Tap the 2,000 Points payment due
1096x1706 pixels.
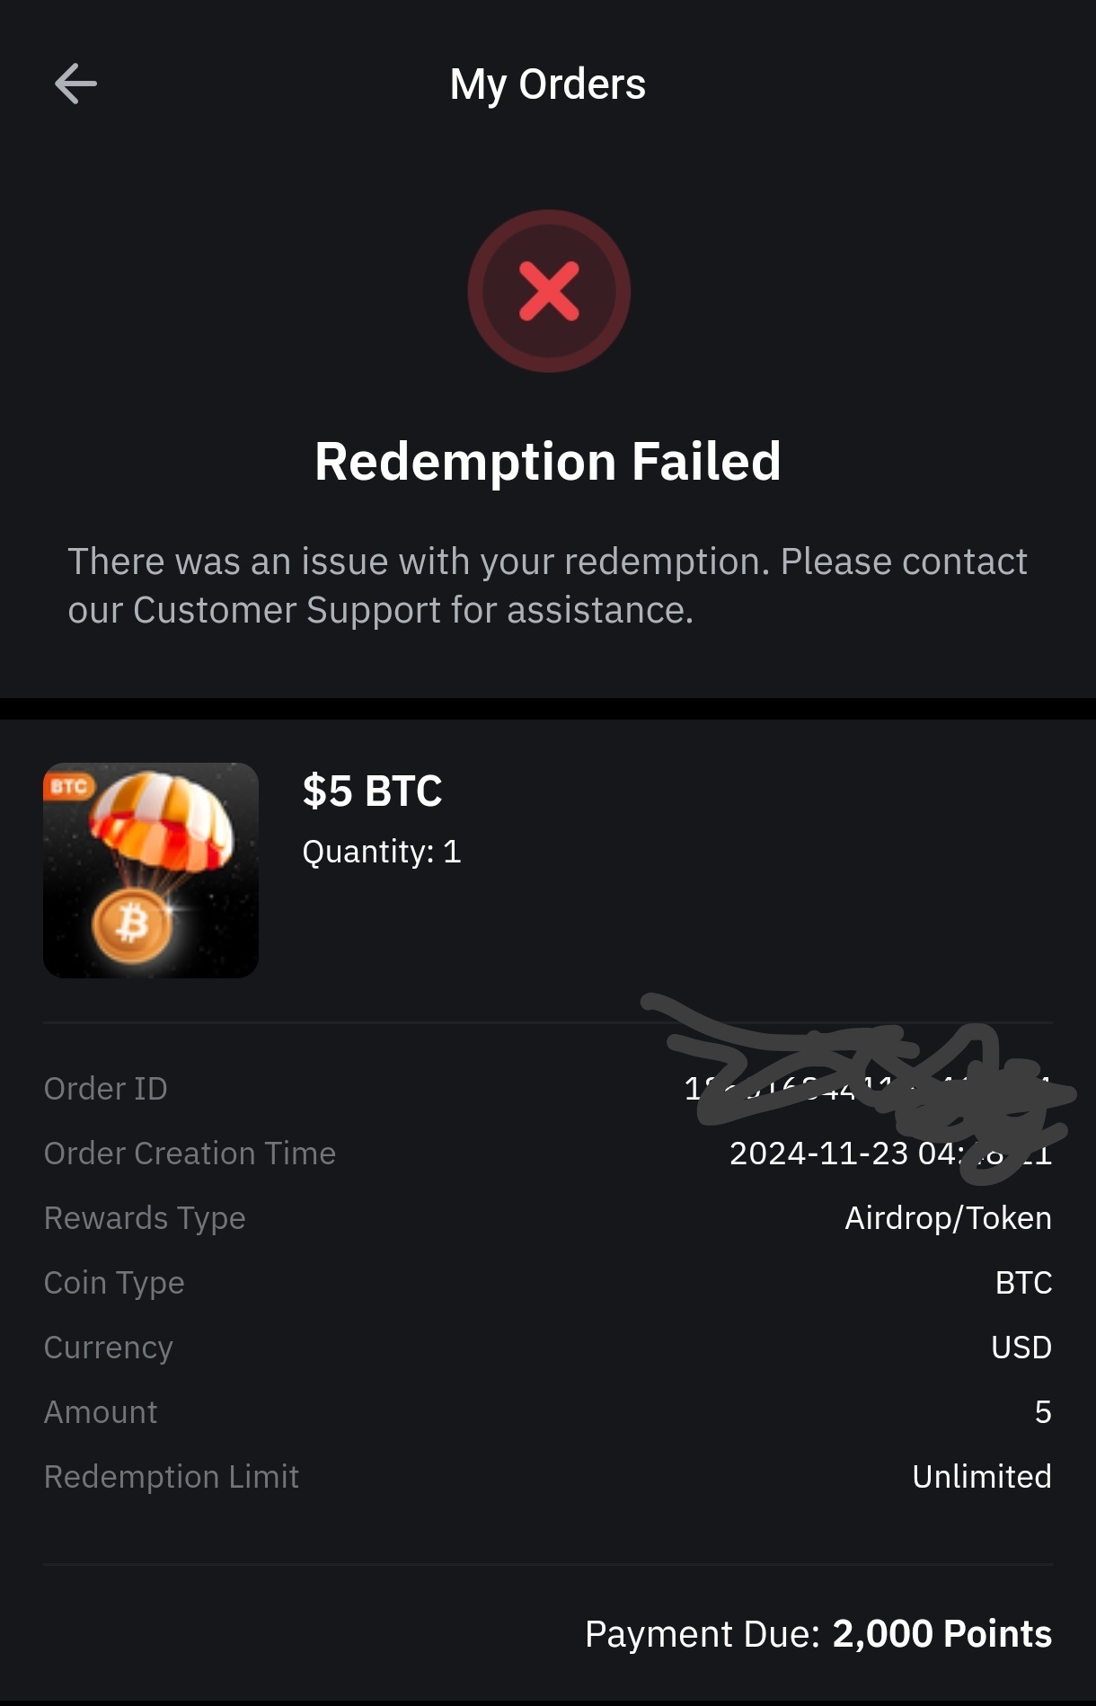coord(941,1634)
